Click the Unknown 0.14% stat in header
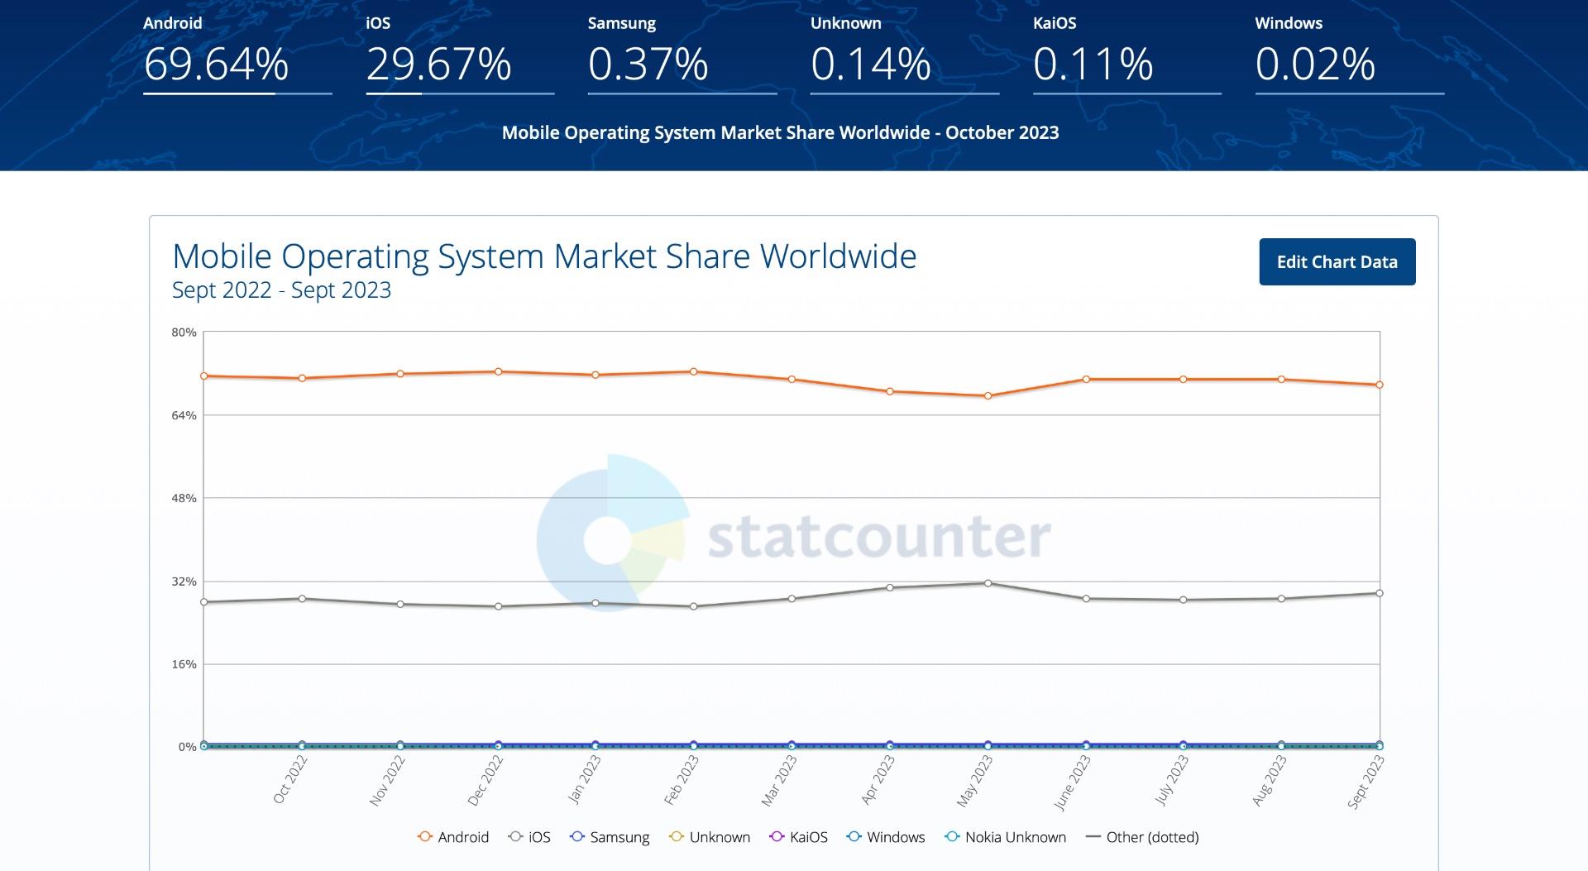 905,55
